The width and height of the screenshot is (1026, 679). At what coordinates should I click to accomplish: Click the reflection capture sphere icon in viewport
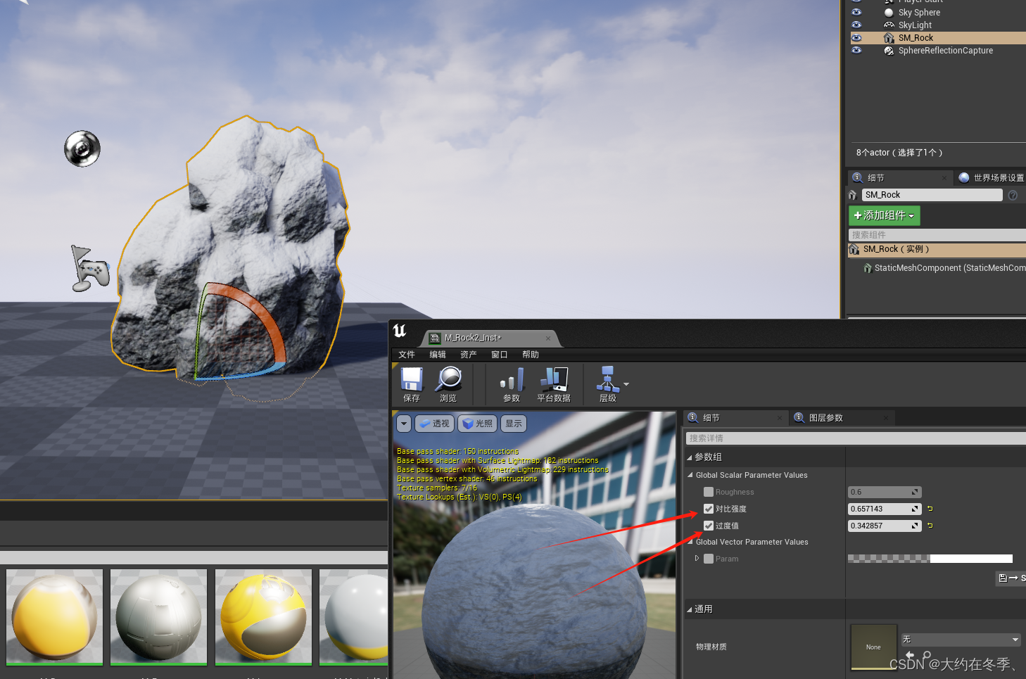tap(82, 148)
